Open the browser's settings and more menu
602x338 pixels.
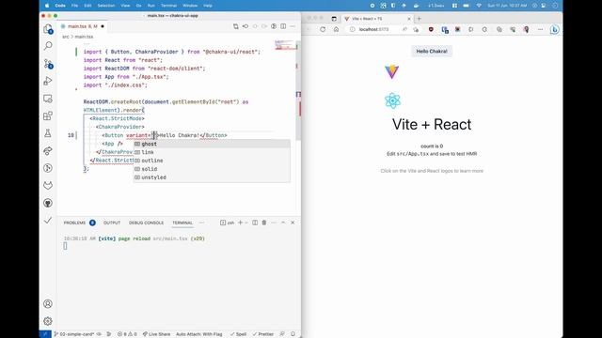coord(541,29)
